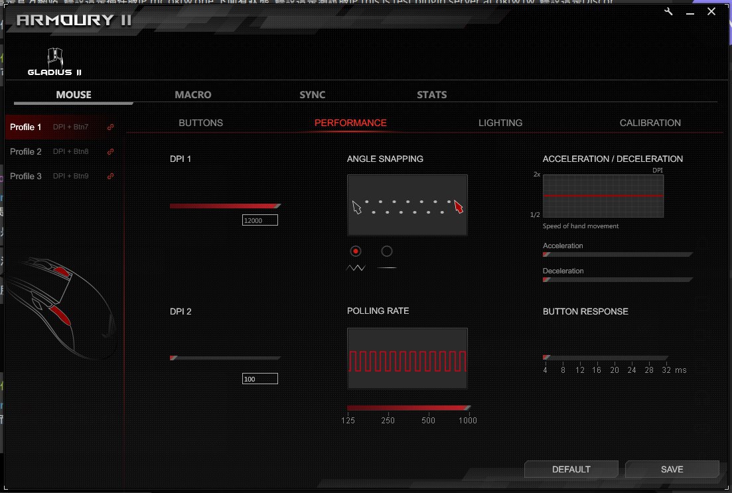This screenshot has width=732, height=493.
Task: Minimize the Armoury II window
Action: tap(690, 13)
